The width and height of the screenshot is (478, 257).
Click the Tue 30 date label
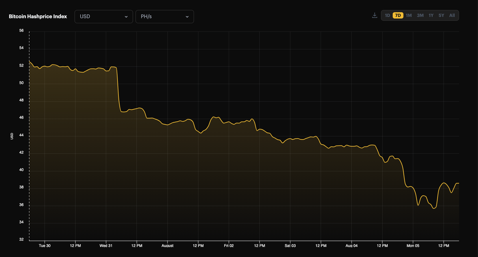tap(45, 246)
